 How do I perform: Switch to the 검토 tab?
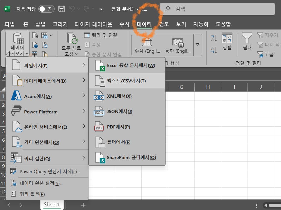click(x=164, y=24)
